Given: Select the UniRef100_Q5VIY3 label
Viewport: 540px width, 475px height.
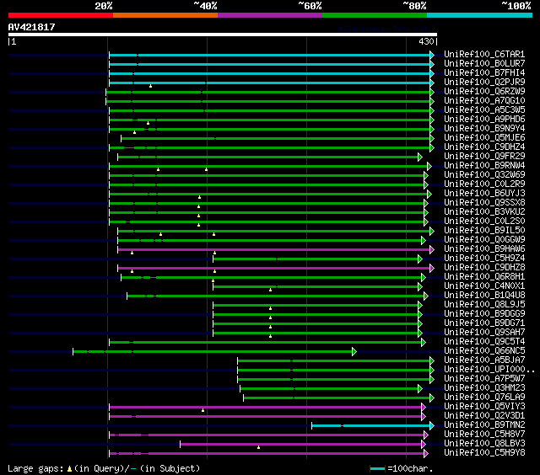Looking at the screenshot, I should [484, 407].
